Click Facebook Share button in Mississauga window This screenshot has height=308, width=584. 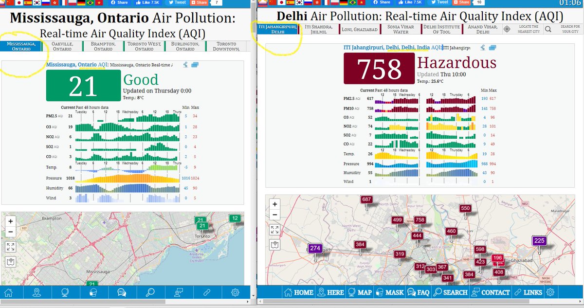119,2
